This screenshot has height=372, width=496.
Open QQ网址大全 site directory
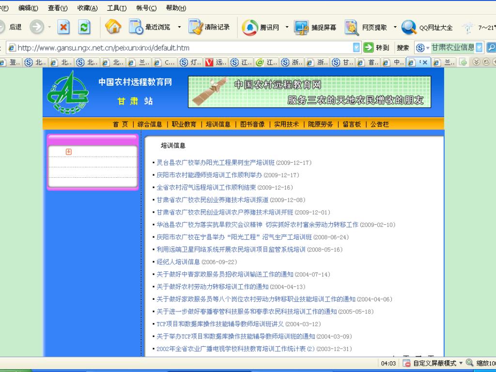pyautogui.click(x=427, y=27)
